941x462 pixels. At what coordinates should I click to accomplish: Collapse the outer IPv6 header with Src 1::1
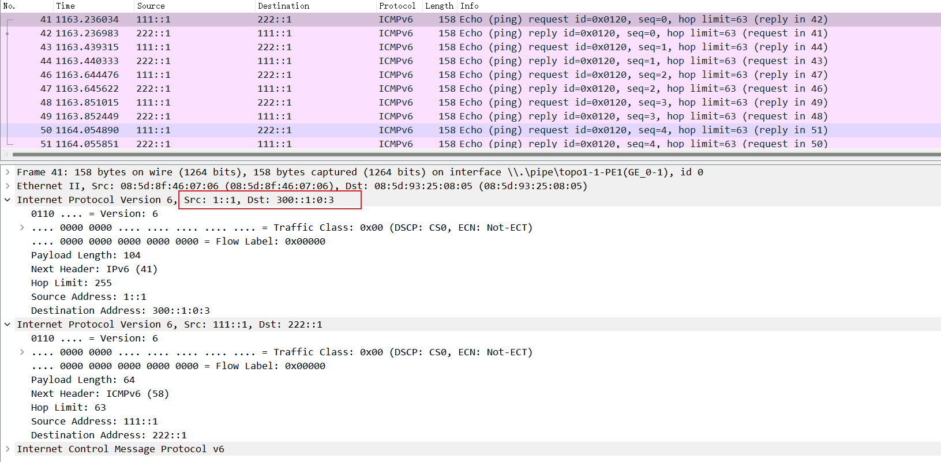tap(8, 200)
